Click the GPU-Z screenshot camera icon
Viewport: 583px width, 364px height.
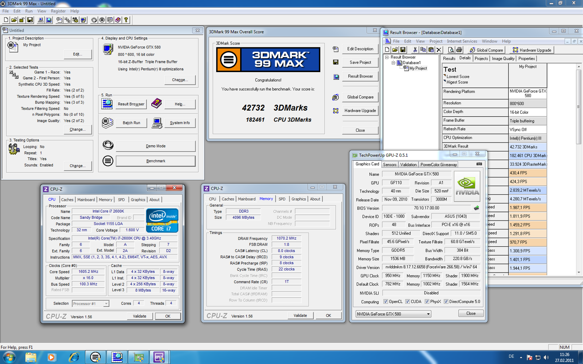coord(479,164)
